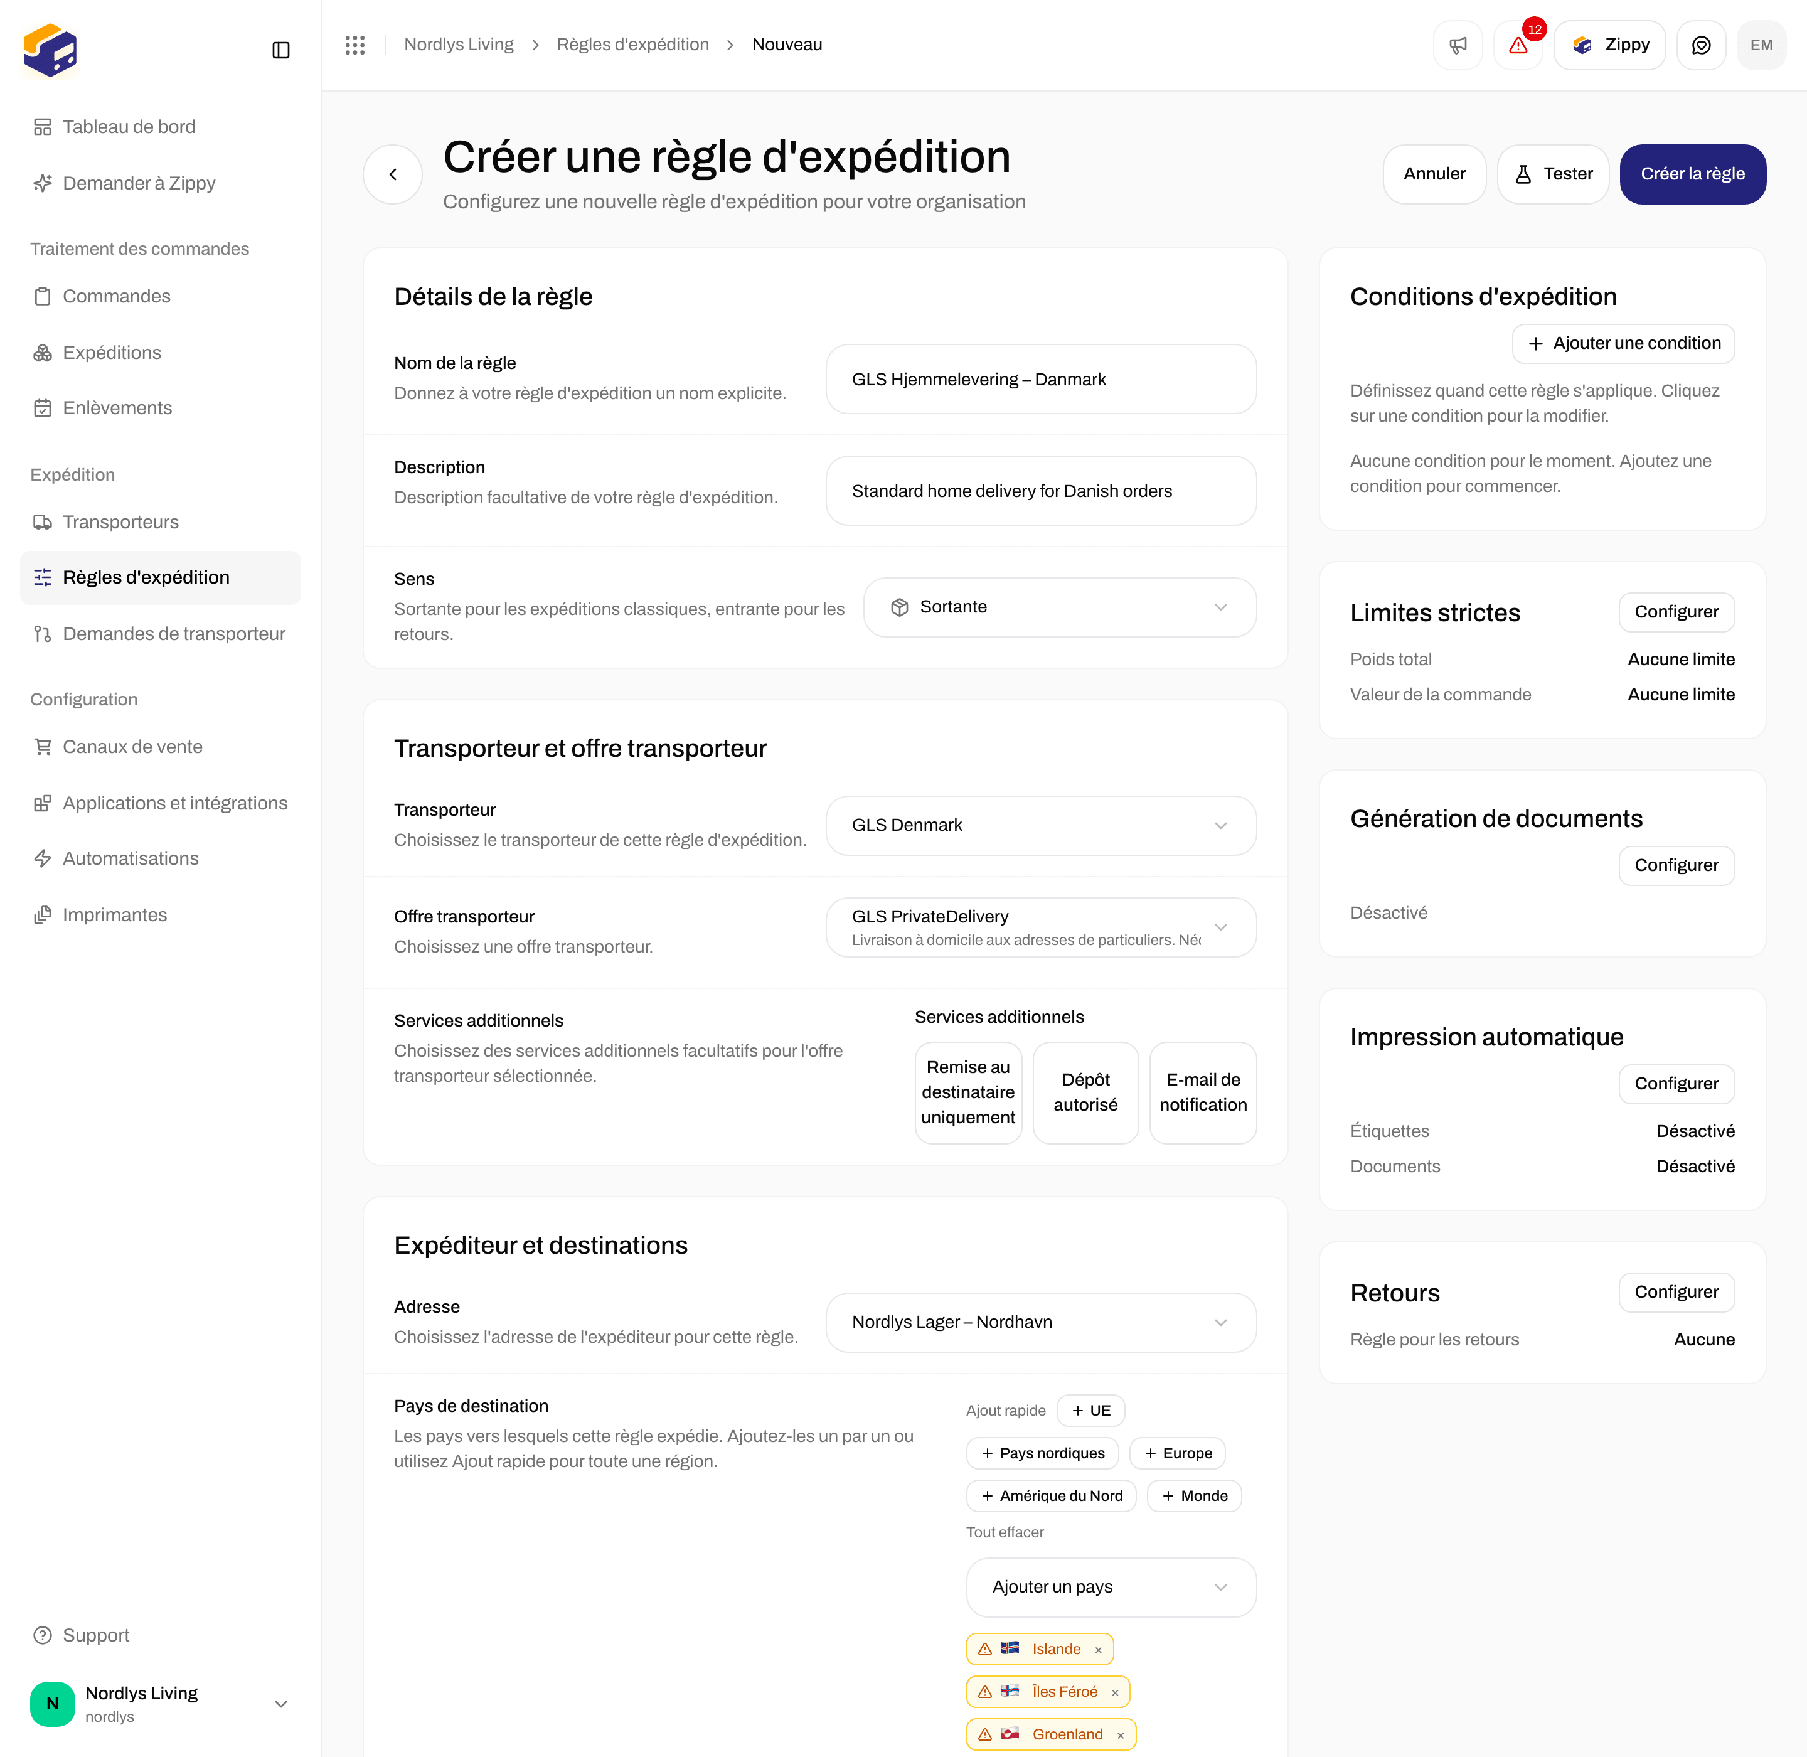Edit the Description text field
1807x1757 pixels.
pos(1041,491)
